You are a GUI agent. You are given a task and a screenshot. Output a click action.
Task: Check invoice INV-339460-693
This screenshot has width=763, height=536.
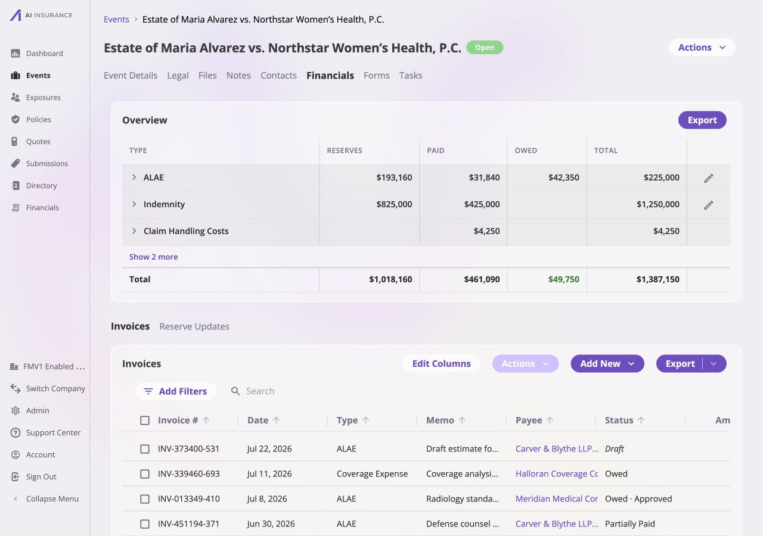coord(145,474)
